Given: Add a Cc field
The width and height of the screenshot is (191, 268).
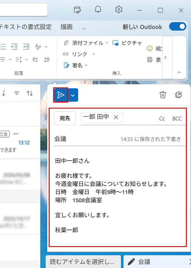Looking at the screenshot, I should click(162, 118).
